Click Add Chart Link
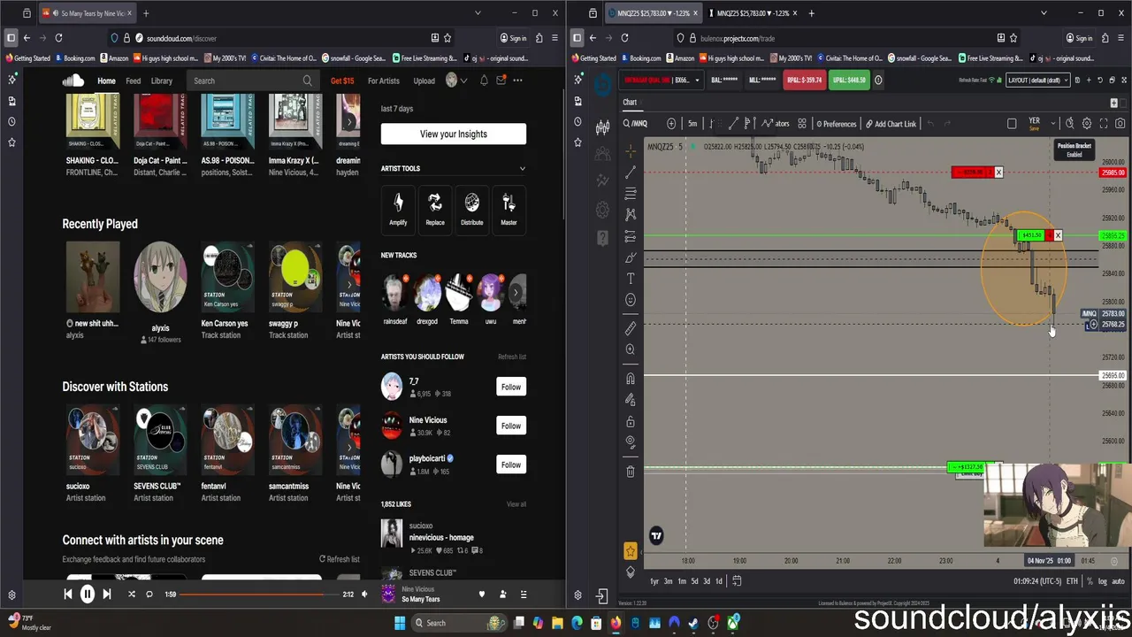This screenshot has width=1132, height=637. [890, 124]
